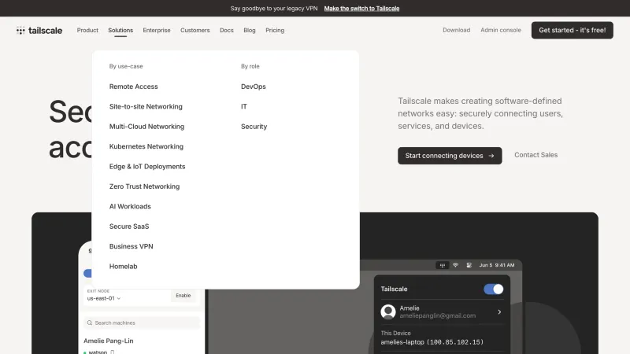Open the Enterprise menu
Image resolution: width=630 pixels, height=354 pixels.
(x=157, y=30)
